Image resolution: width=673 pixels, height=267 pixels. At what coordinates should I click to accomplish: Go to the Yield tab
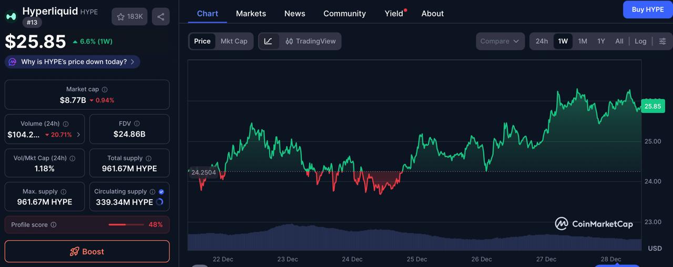point(394,14)
